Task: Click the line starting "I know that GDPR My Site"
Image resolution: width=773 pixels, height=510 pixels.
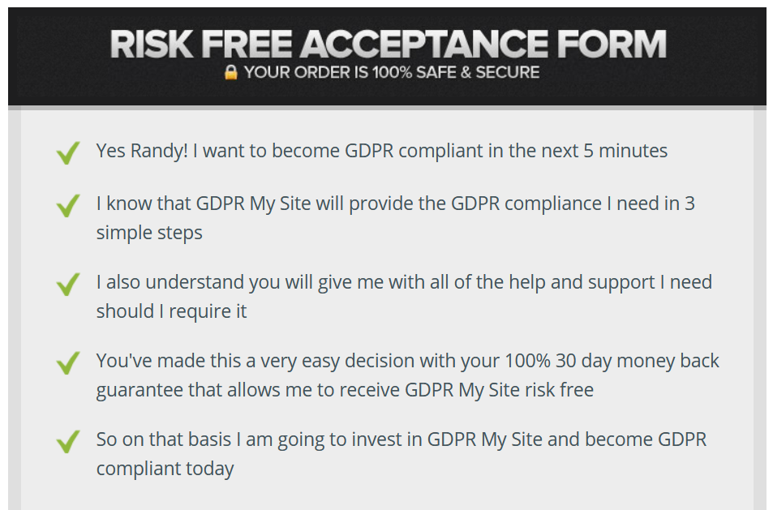Action: [x=395, y=204]
